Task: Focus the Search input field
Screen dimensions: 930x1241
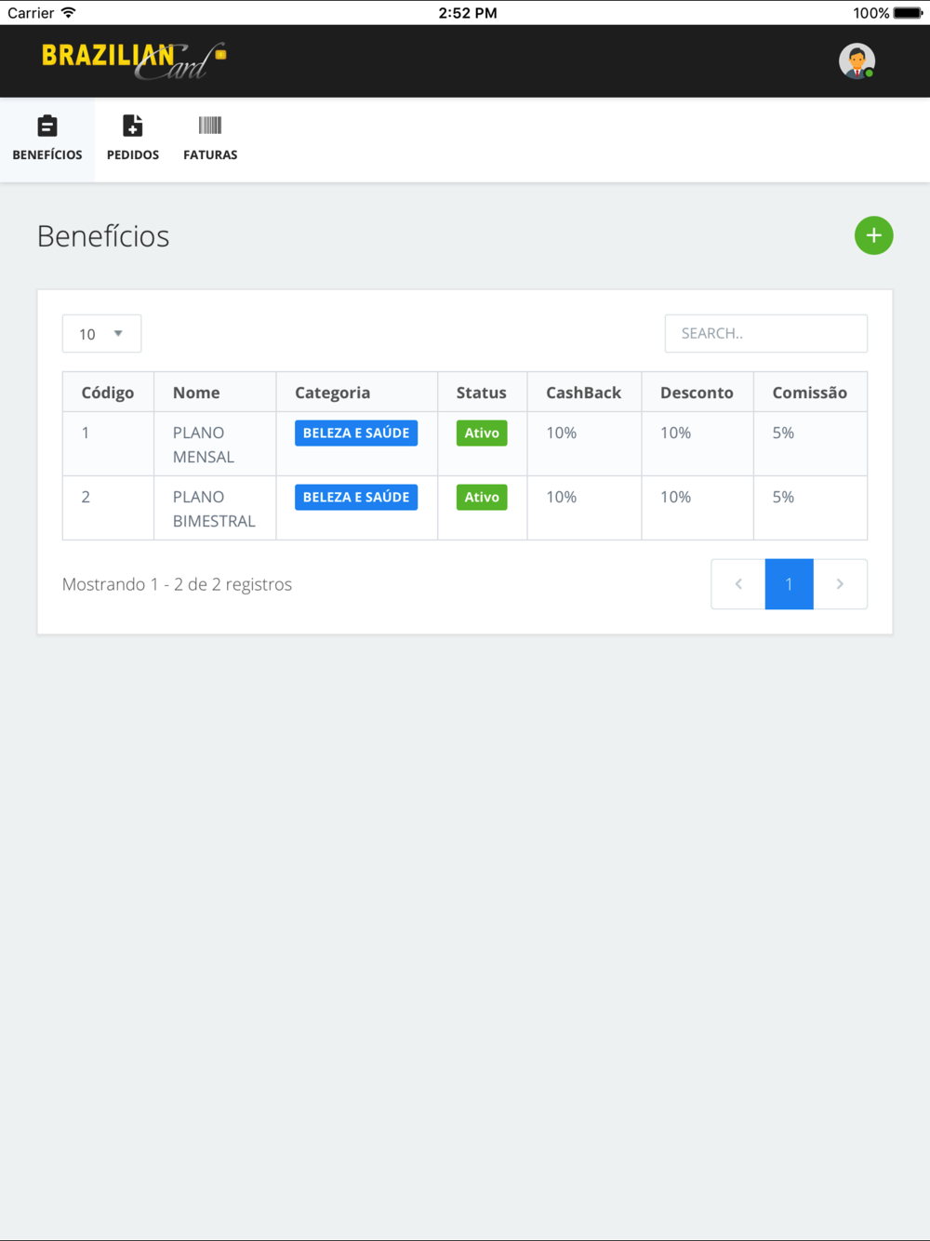Action: point(765,333)
